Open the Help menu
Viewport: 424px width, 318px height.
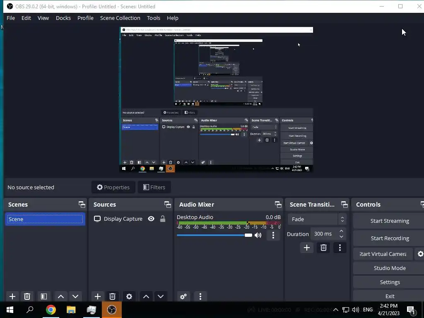tap(173, 18)
